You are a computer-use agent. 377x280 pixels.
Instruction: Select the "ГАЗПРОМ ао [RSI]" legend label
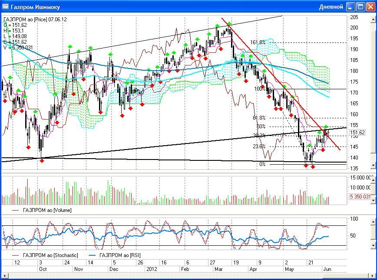point(120,255)
